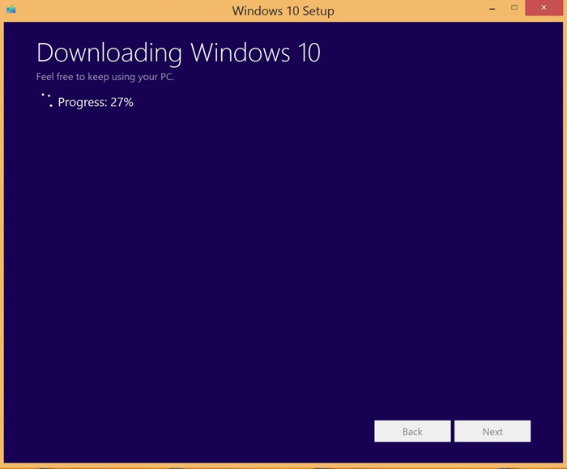Click 'Feel free to keep using your PC.' text

tap(105, 77)
